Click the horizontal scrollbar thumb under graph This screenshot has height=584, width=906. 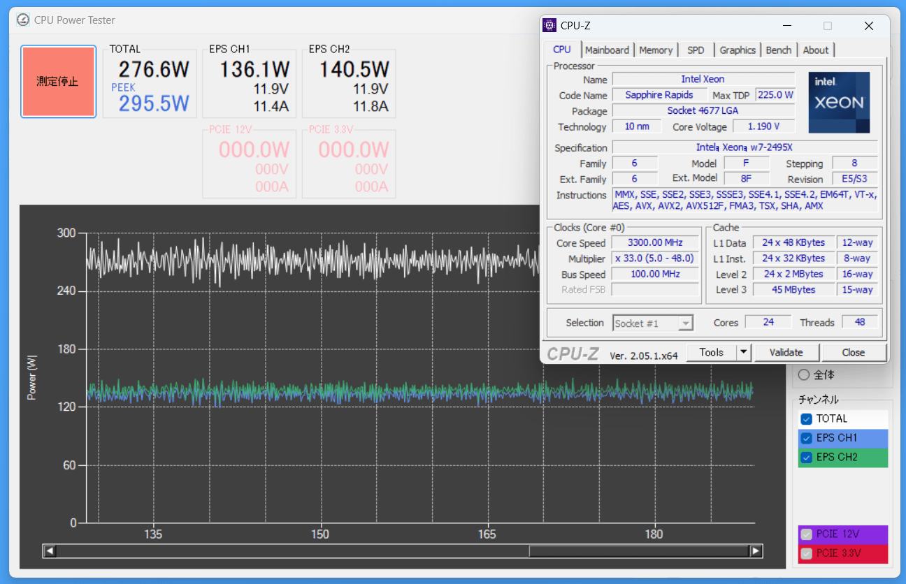639,551
